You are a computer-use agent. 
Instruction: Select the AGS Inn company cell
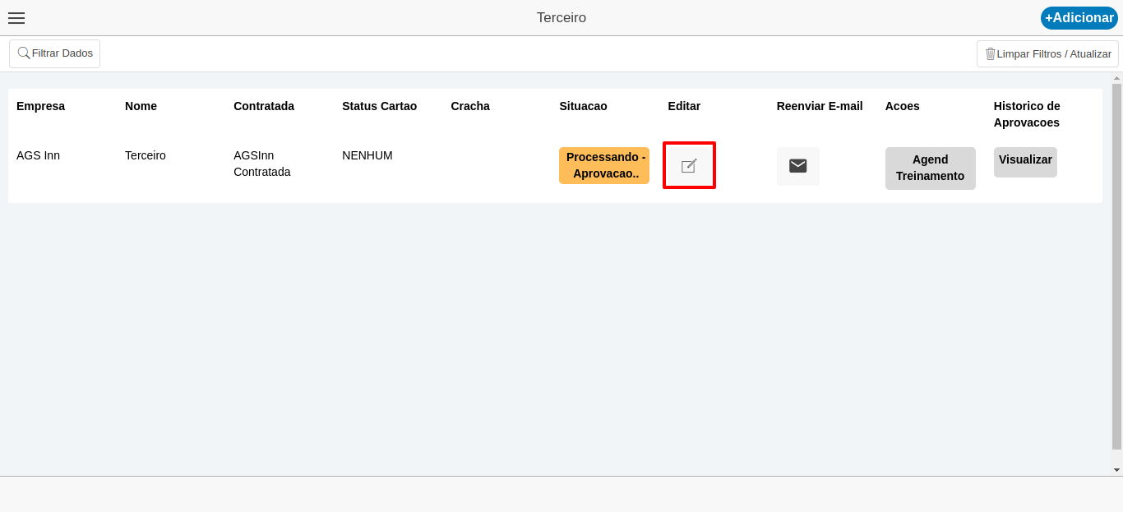pos(38,155)
